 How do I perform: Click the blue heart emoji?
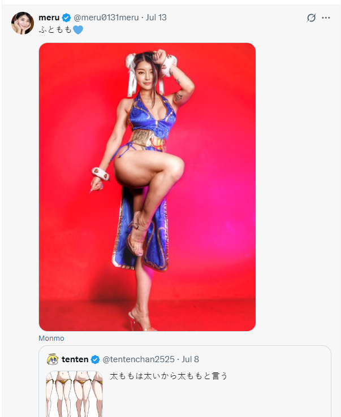(77, 29)
